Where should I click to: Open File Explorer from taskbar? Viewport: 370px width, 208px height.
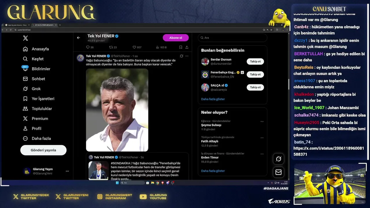(x=153, y=183)
